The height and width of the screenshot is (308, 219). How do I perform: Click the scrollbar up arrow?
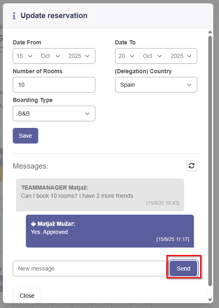(210, 32)
